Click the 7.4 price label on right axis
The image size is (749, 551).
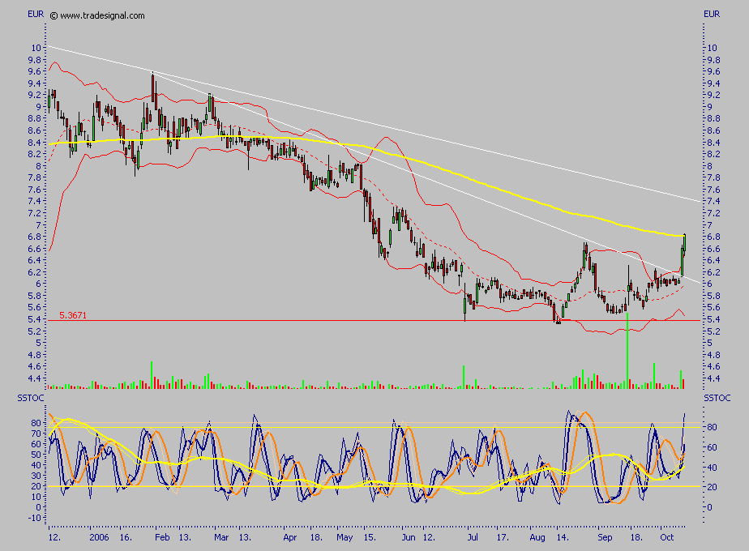711,202
